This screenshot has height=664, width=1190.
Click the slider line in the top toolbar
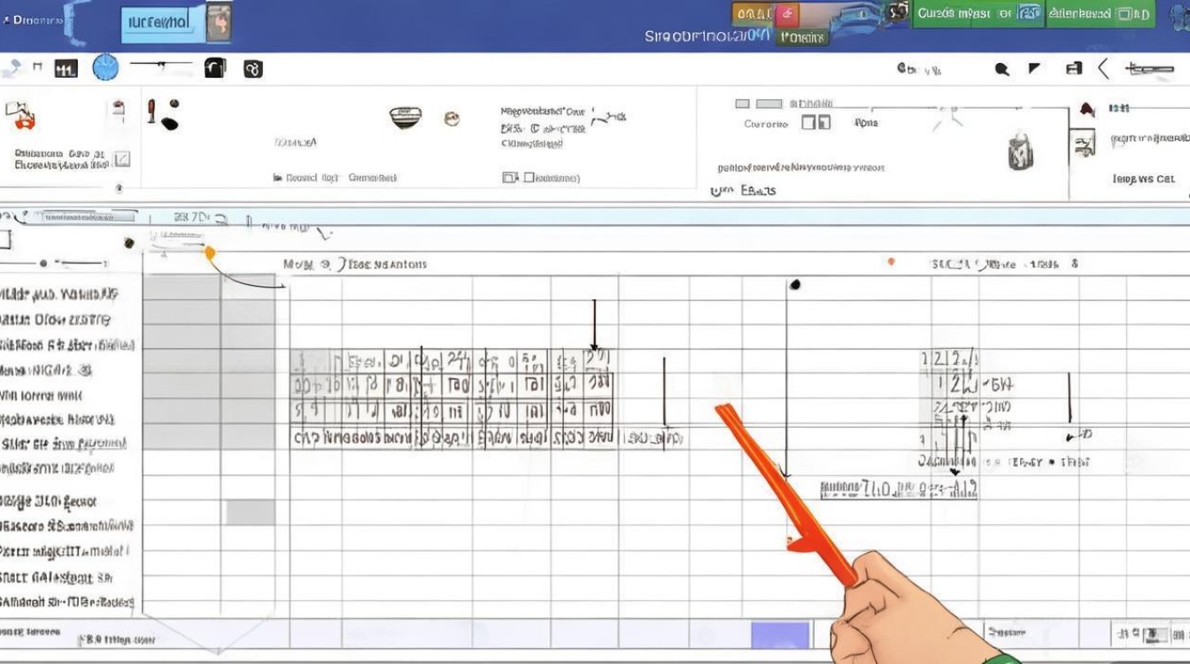pos(160,64)
